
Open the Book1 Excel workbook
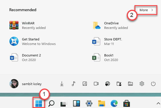[x=105, y=57]
